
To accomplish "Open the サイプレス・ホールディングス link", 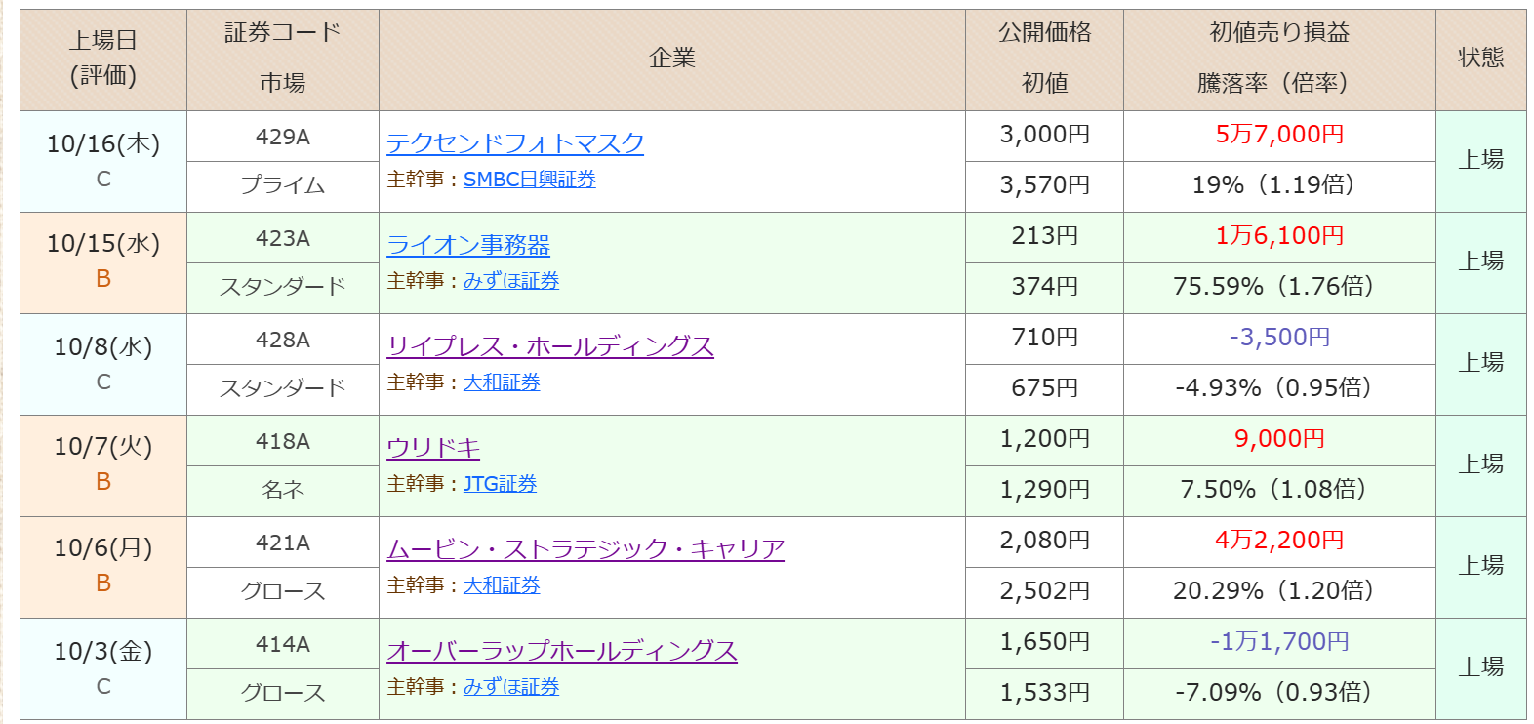I will pyautogui.click(x=549, y=346).
